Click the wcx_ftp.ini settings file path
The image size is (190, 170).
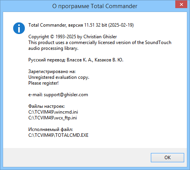pyautogui.click(x=52, y=118)
